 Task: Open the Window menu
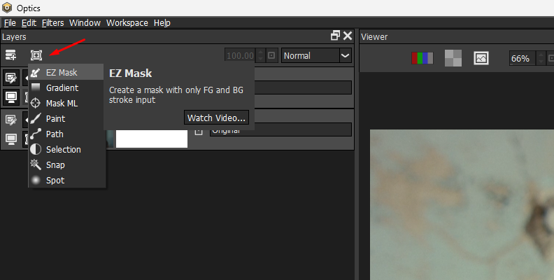tap(85, 23)
